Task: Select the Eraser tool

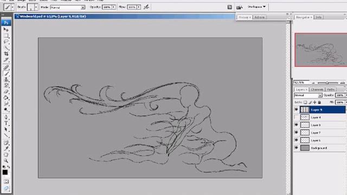Action: point(6,92)
